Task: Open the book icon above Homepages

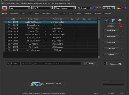Action: pyautogui.click(x=107, y=20)
